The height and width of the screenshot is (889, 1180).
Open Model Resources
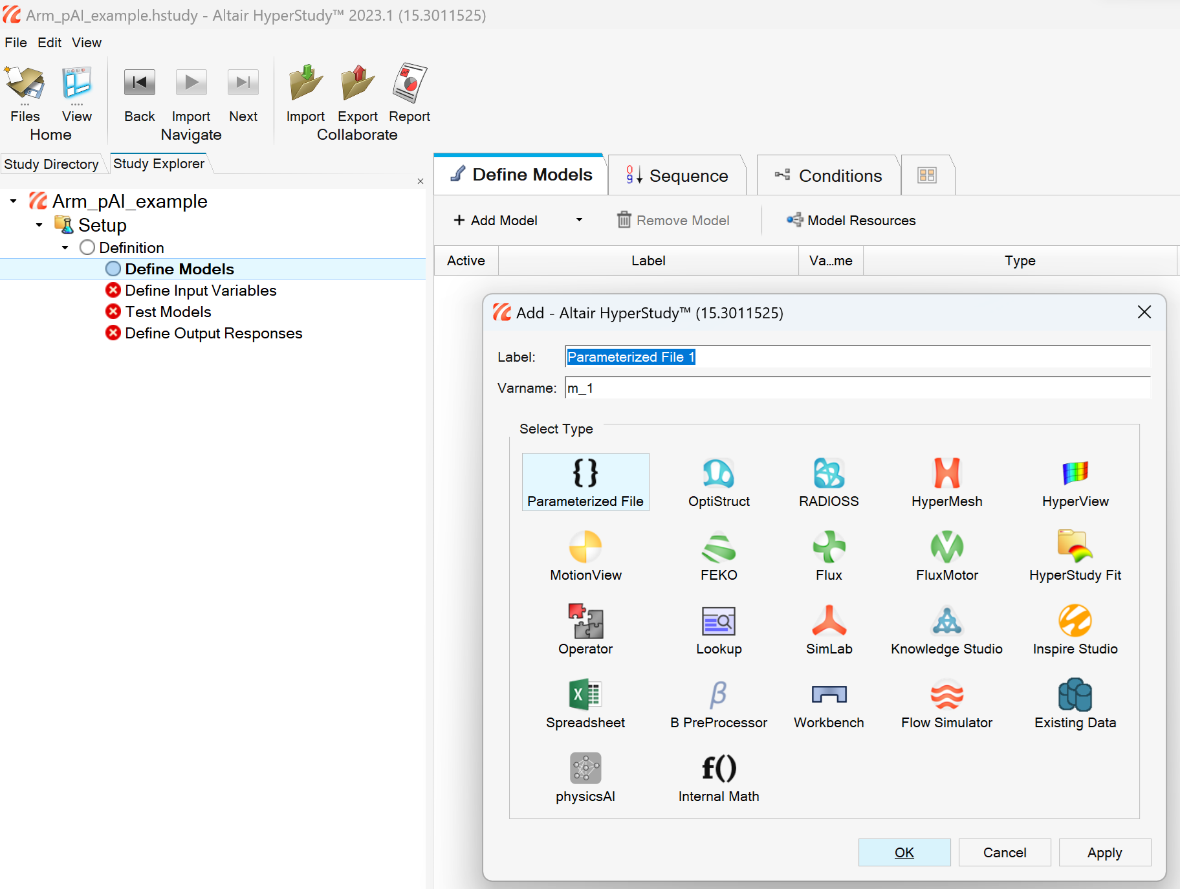(851, 221)
